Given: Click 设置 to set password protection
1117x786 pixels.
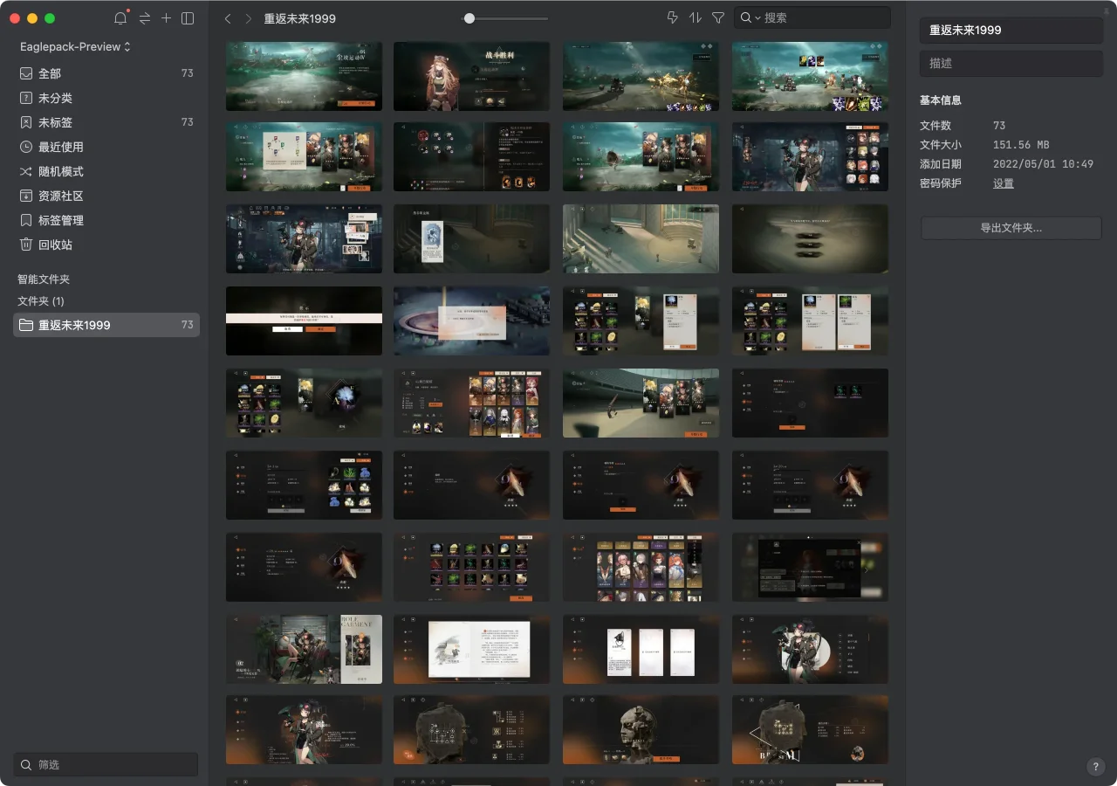Looking at the screenshot, I should pos(1004,183).
